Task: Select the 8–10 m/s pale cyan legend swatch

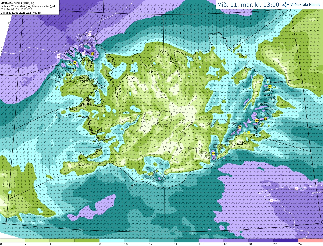Action: (x=112, y=240)
